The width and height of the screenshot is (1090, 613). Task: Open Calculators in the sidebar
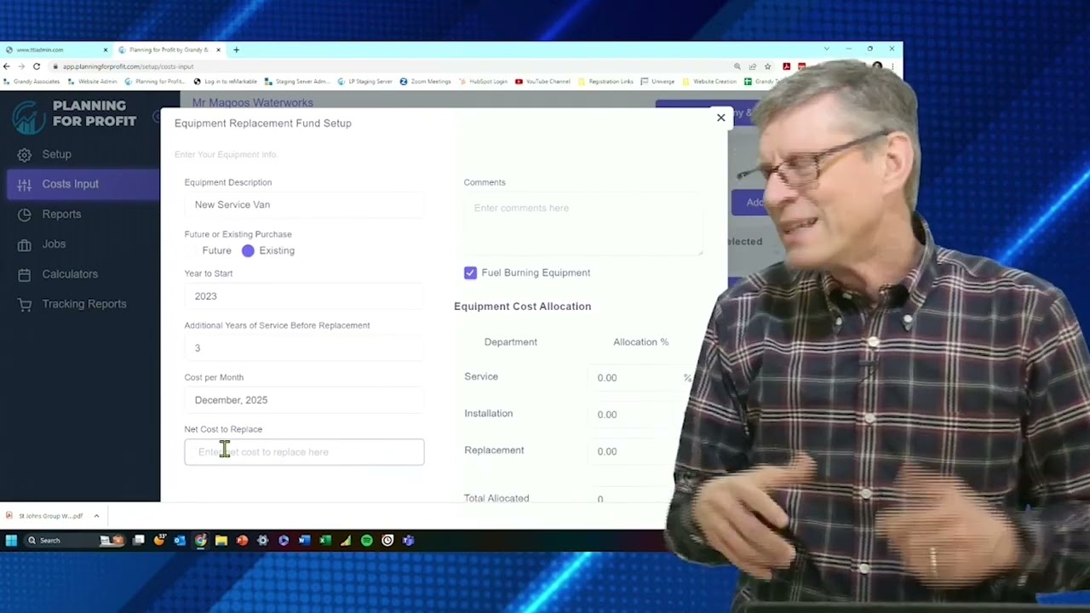click(70, 274)
